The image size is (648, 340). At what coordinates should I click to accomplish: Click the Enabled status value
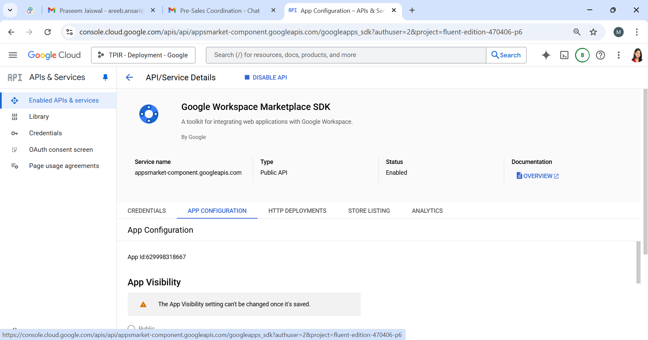point(397,173)
